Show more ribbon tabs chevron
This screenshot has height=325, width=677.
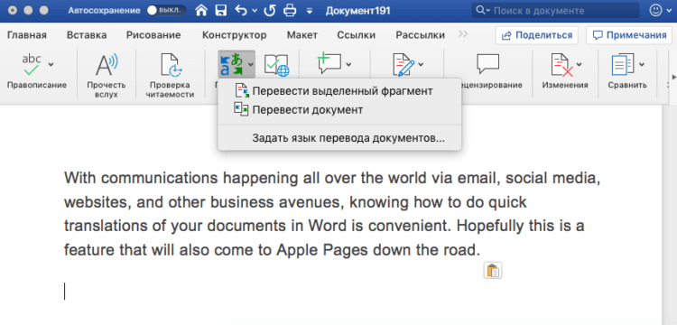click(462, 34)
